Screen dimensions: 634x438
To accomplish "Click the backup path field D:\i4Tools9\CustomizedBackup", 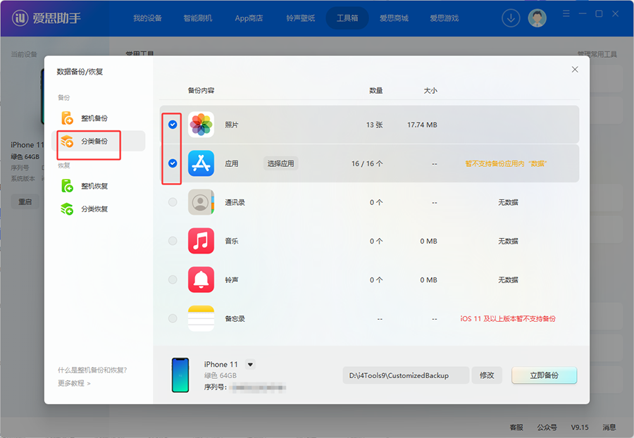I will point(406,375).
